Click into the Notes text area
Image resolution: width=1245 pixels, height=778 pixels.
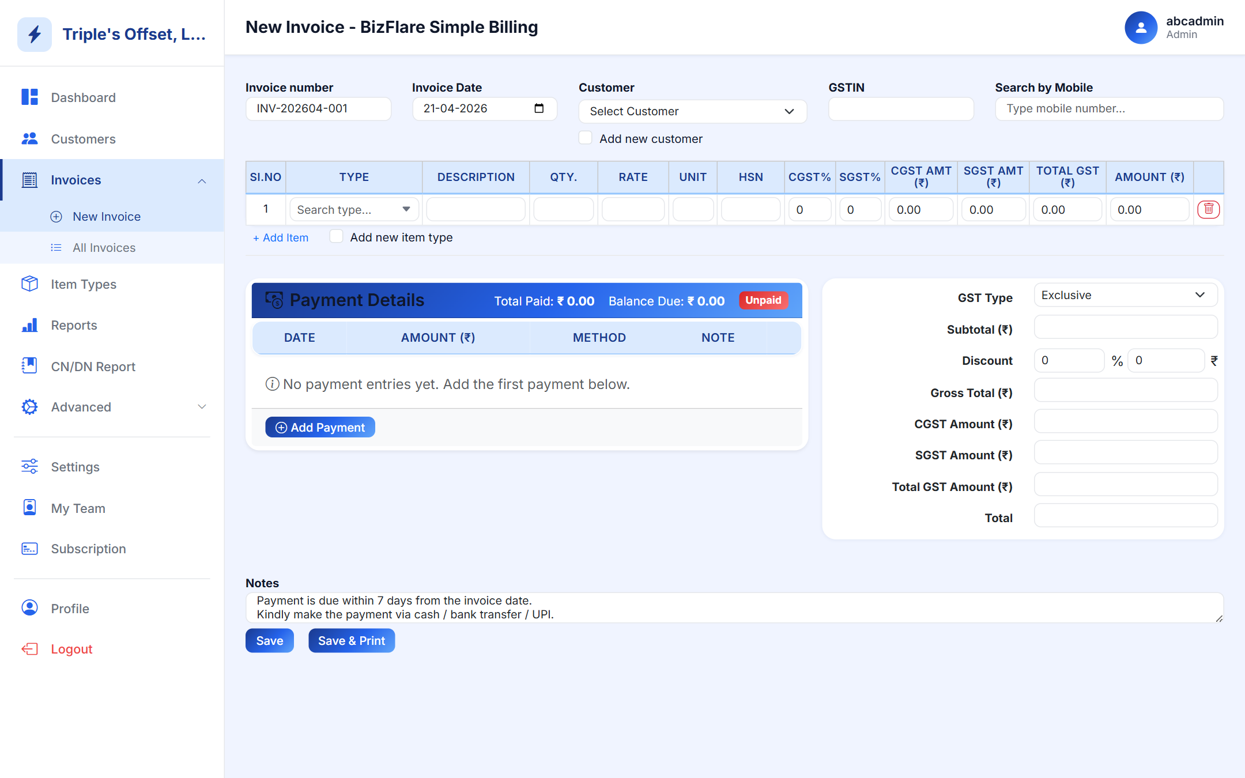pos(734,608)
